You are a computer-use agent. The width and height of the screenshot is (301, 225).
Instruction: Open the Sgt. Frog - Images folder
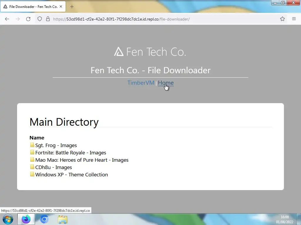click(56, 145)
